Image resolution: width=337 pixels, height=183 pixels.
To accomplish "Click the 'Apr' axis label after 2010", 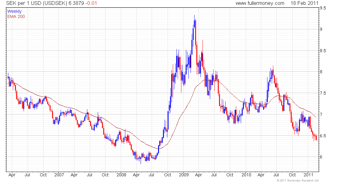I will pos(261,175).
